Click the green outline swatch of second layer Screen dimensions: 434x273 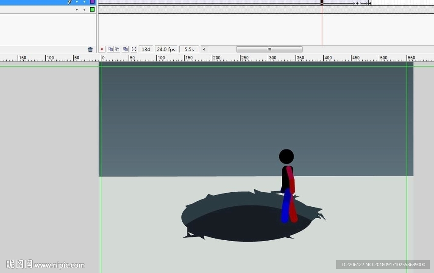(92, 9)
